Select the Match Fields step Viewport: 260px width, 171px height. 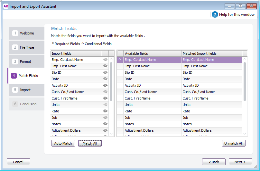click(26, 76)
